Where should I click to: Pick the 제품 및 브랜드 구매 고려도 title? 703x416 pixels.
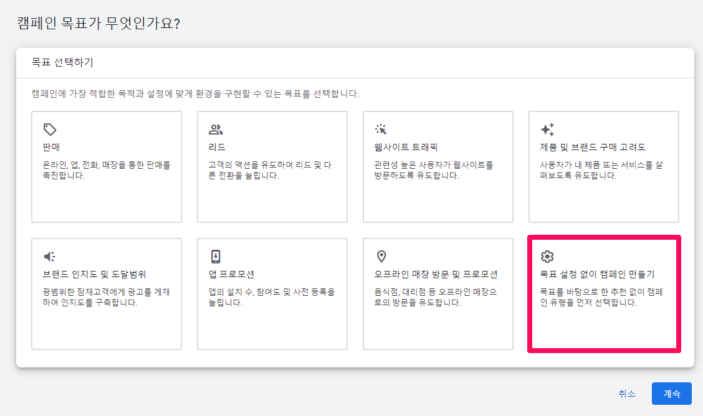click(592, 147)
